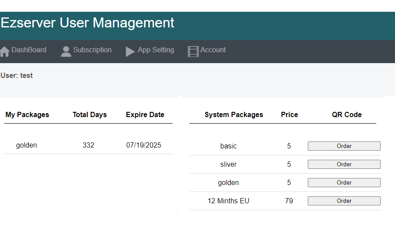
Task: Open the App Setting menu label
Action: (156, 50)
